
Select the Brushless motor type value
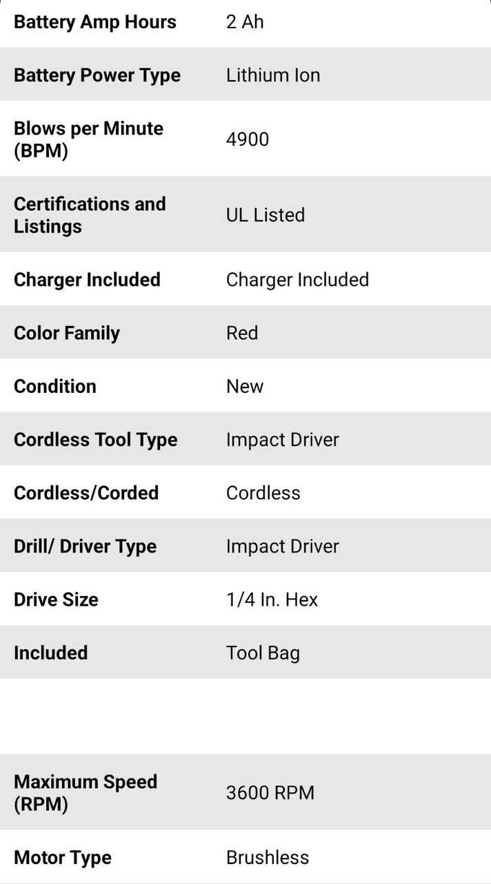pyautogui.click(x=268, y=858)
